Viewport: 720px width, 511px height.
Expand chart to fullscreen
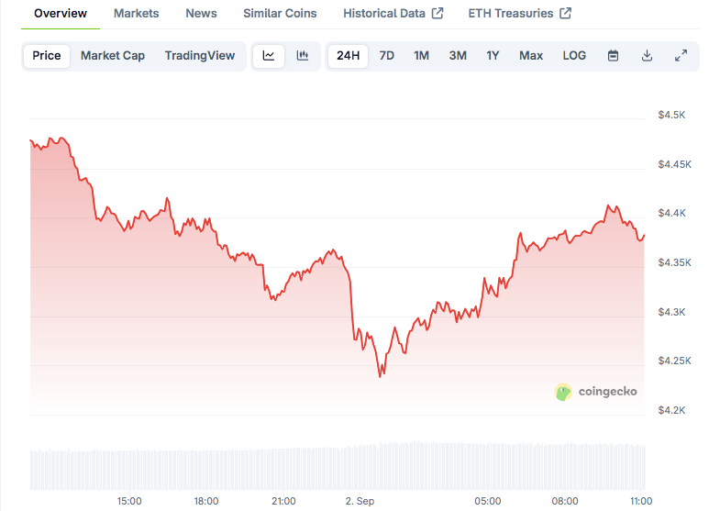click(681, 55)
